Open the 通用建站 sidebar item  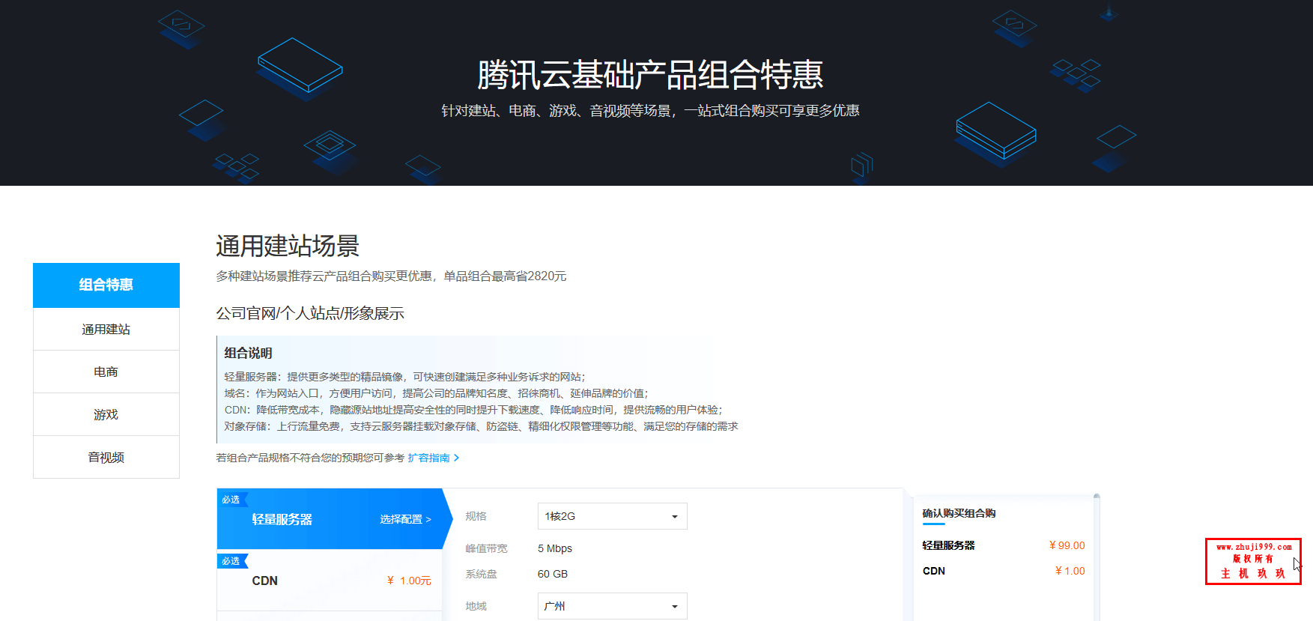pyautogui.click(x=106, y=329)
